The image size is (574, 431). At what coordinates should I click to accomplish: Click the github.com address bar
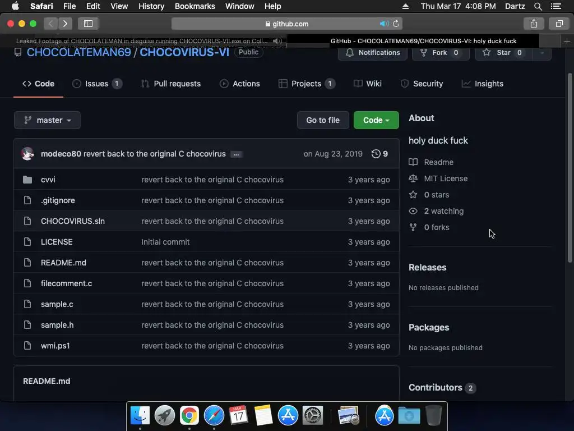coord(287,24)
